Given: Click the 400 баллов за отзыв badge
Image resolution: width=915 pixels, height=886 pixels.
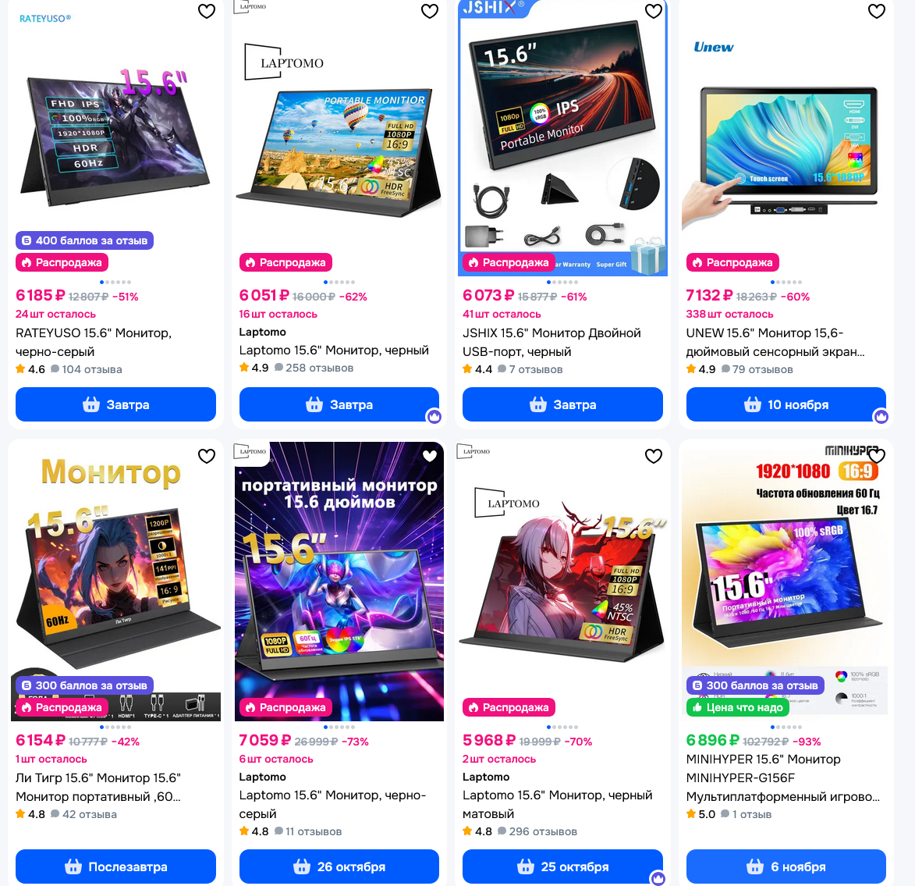Looking at the screenshot, I should pyautogui.click(x=84, y=240).
